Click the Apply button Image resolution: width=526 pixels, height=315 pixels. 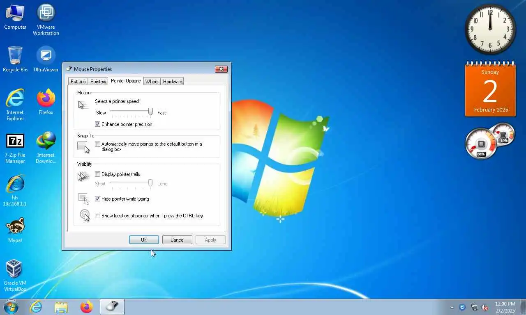(210, 240)
